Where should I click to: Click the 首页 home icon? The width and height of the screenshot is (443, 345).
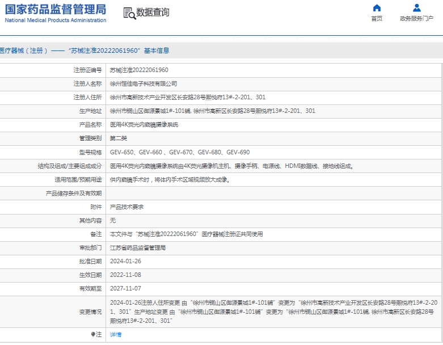click(x=377, y=7)
